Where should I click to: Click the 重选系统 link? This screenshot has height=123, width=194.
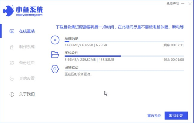pyautogui.click(x=154, y=116)
